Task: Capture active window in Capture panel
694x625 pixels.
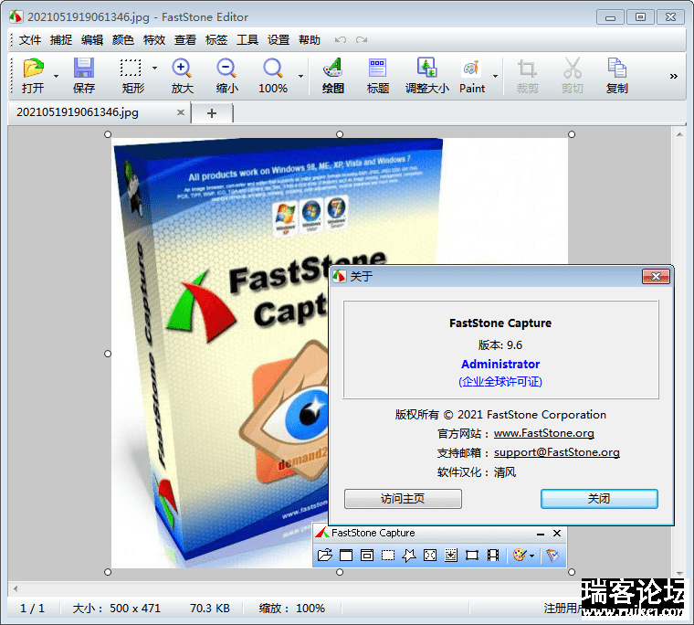Action: [x=346, y=555]
